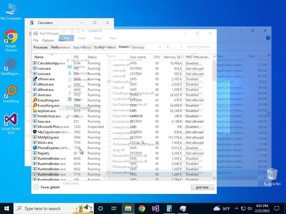
Task: Click the MpCopyAccelerator shield icon
Action: [35, 132]
